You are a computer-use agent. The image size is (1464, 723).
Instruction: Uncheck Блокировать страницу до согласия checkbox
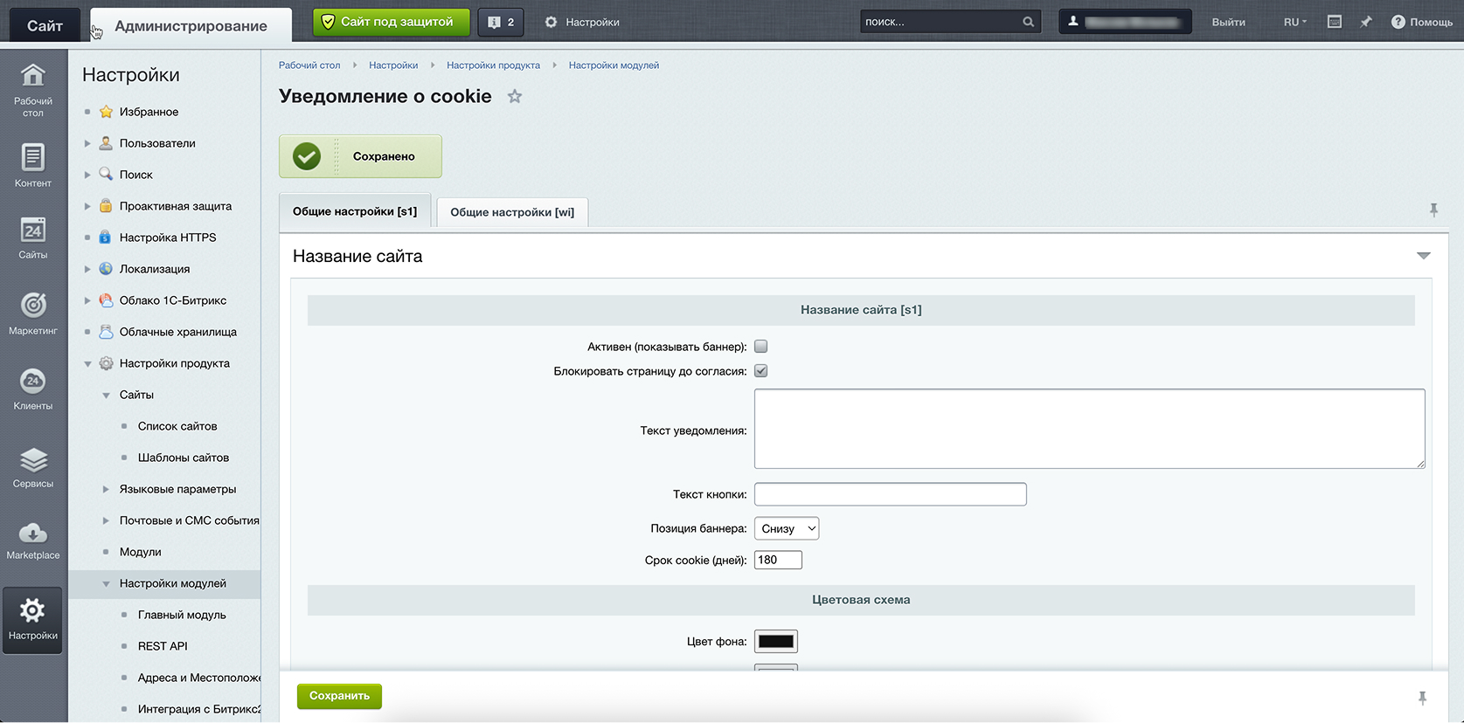[761, 371]
